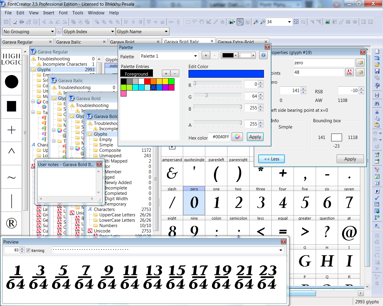The image size is (383, 306).
Task: Click the zoom out magnifier icon
Action: (262, 22)
